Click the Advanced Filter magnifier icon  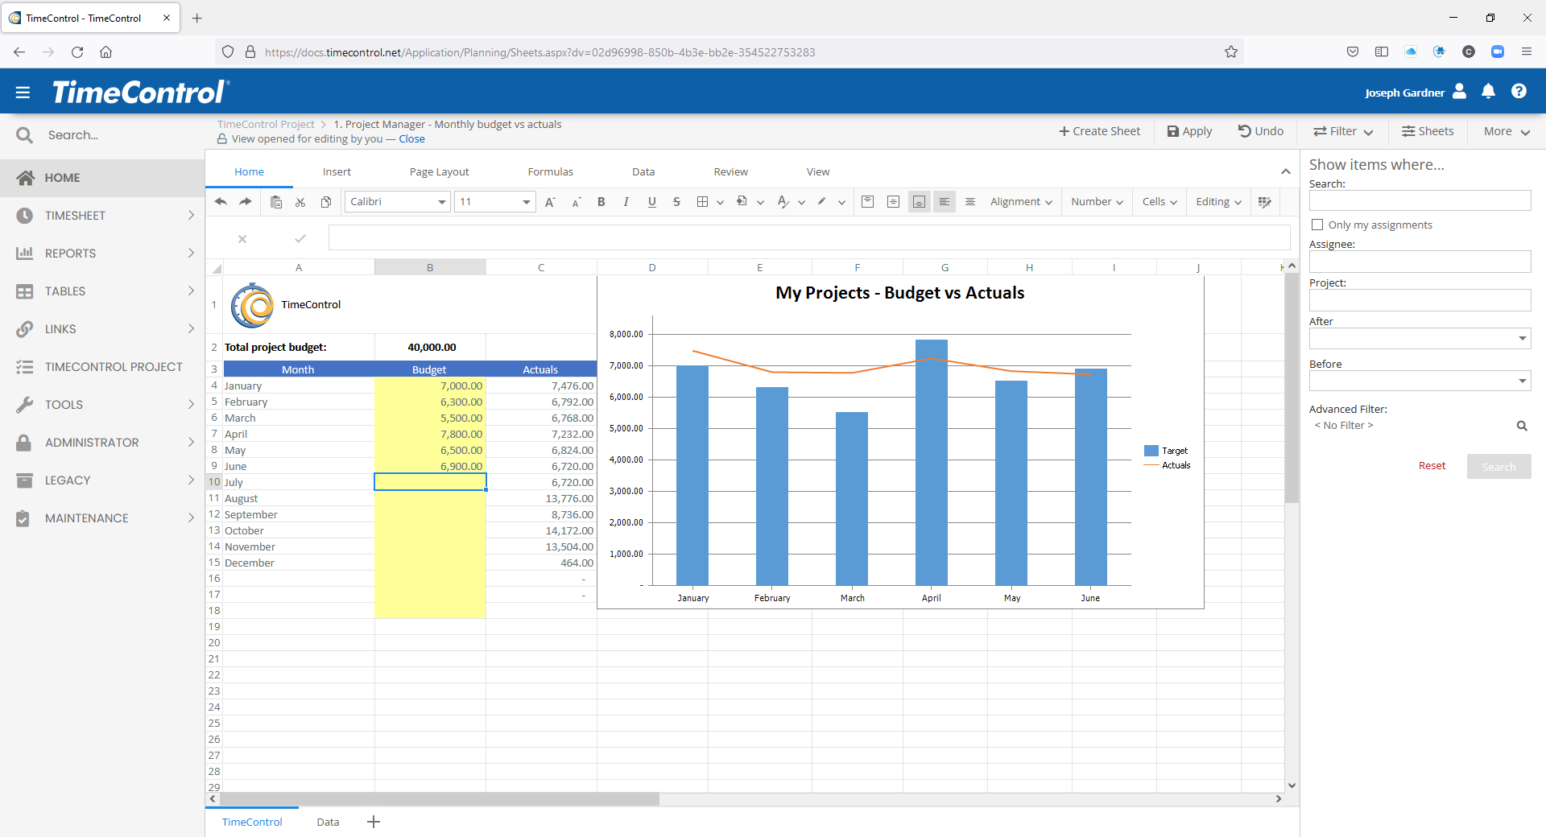[x=1522, y=426]
